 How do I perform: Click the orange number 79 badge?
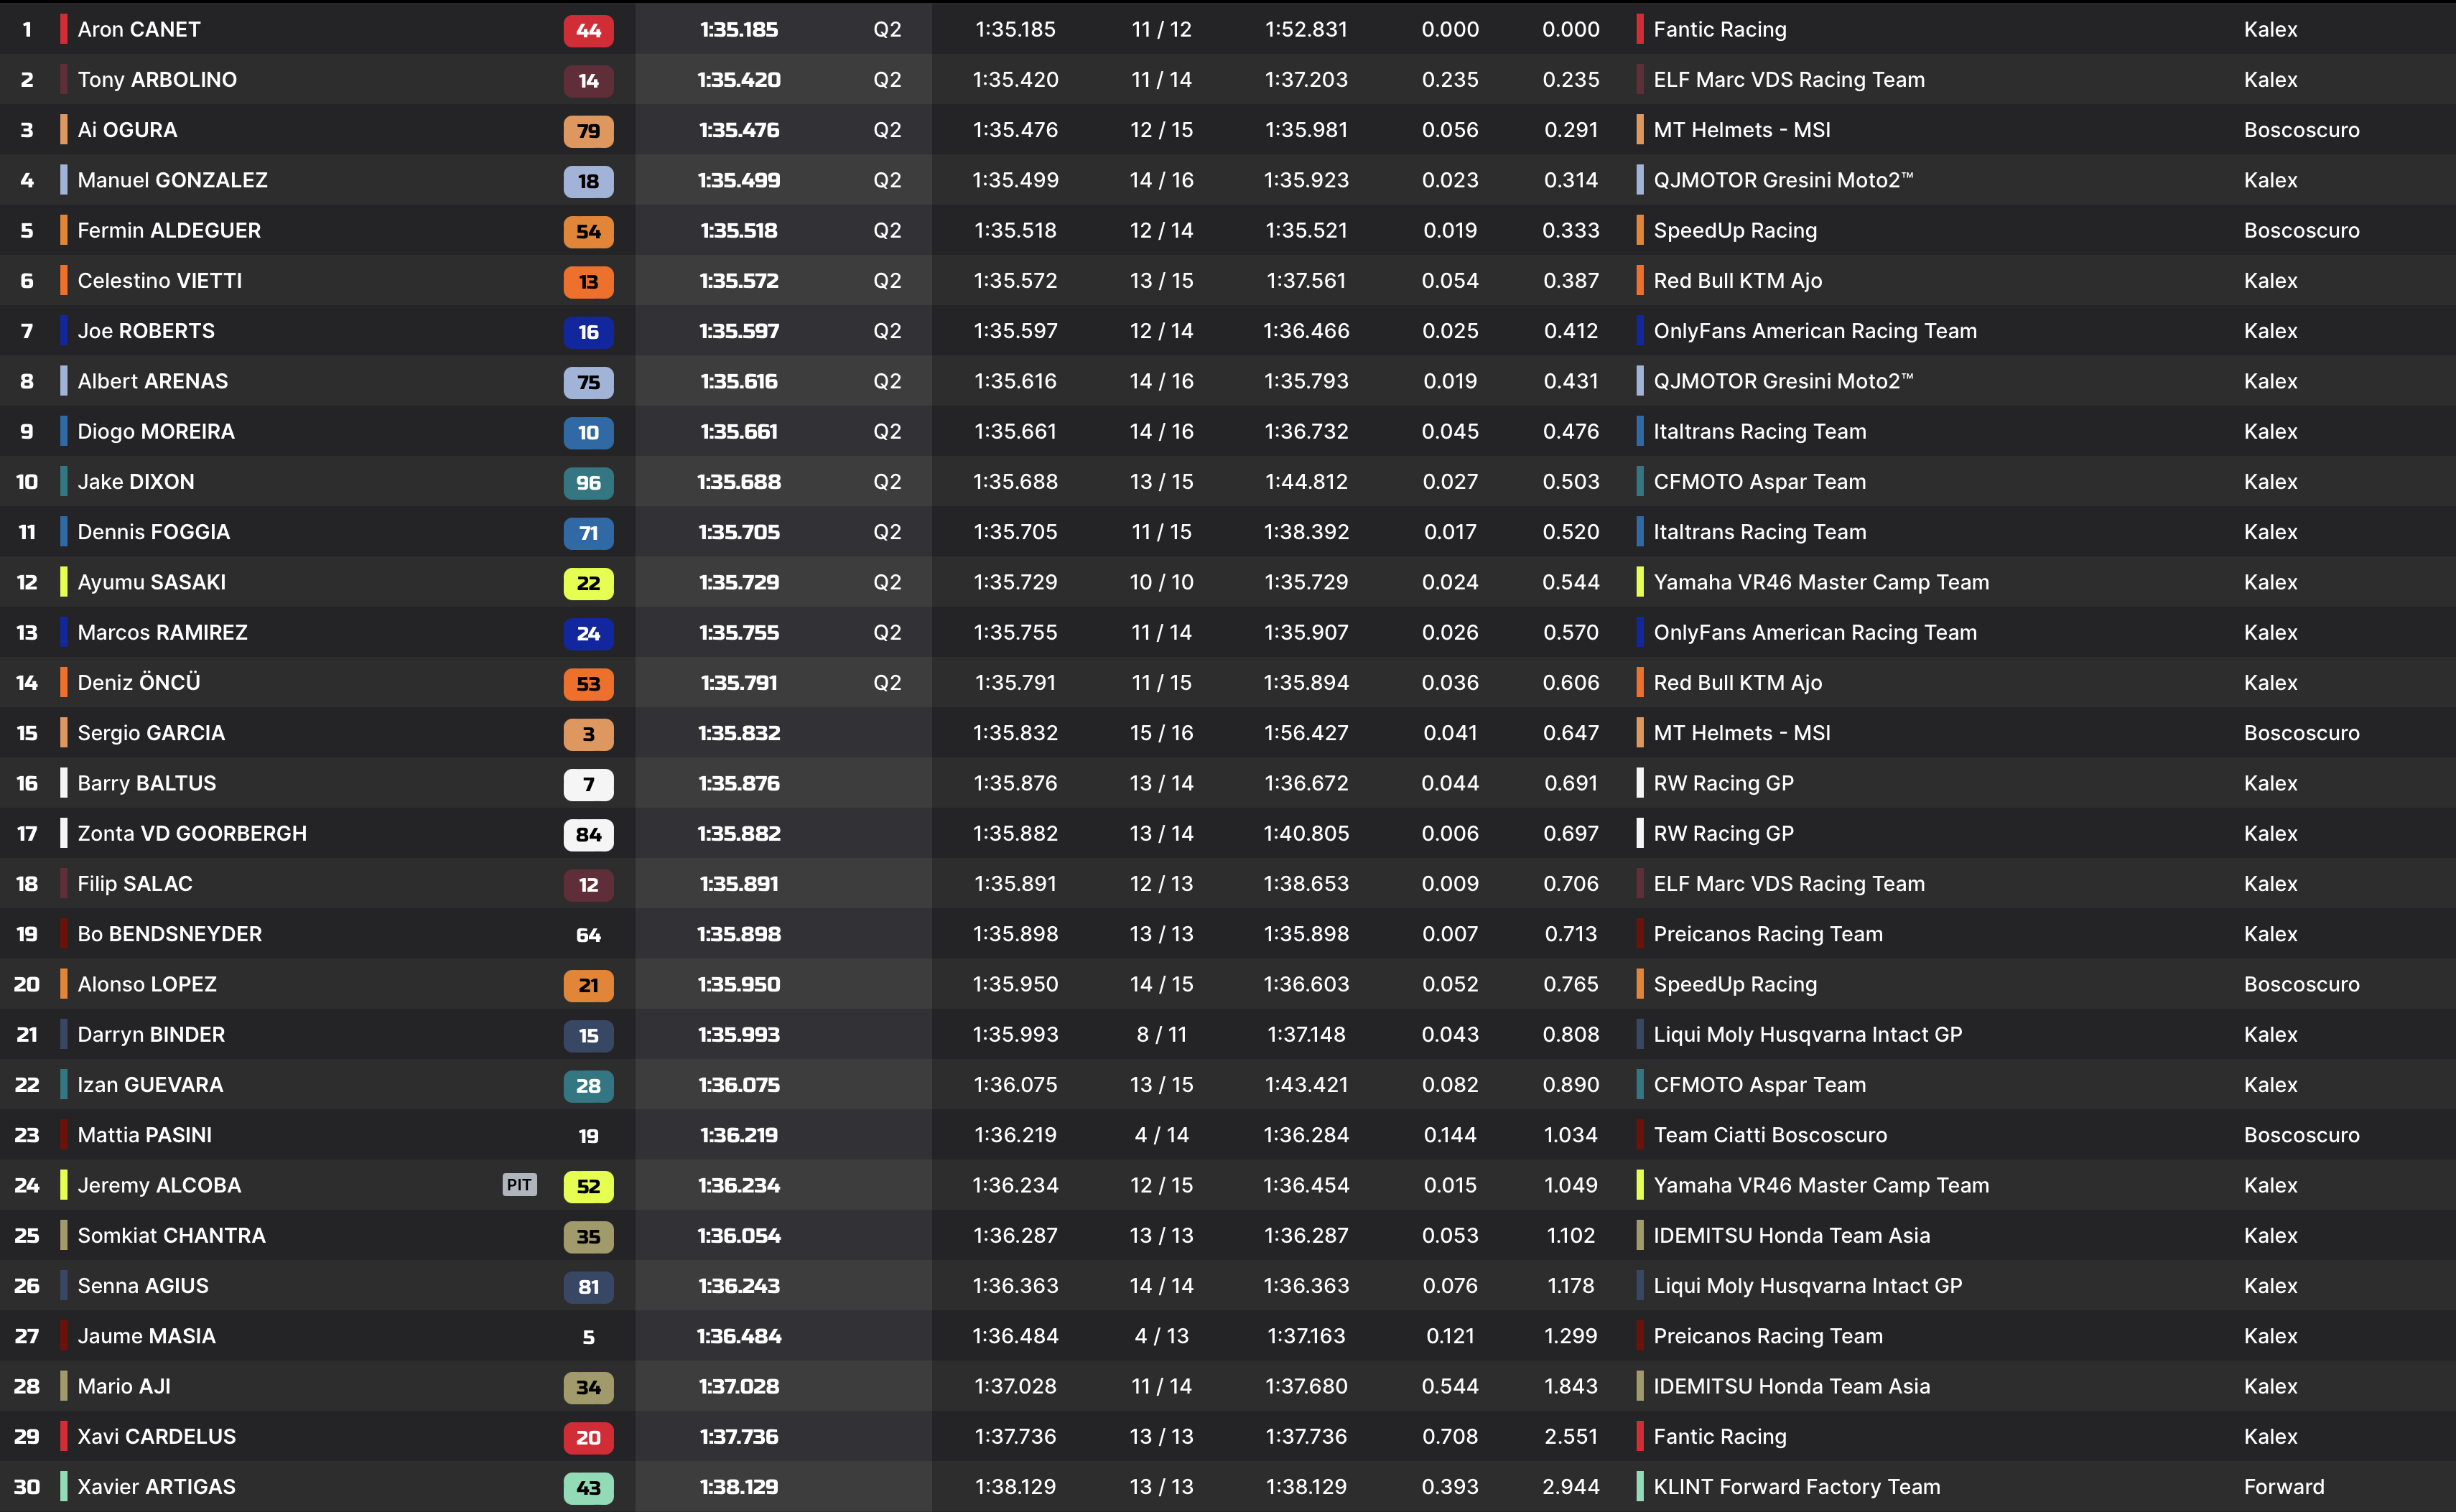click(x=588, y=131)
